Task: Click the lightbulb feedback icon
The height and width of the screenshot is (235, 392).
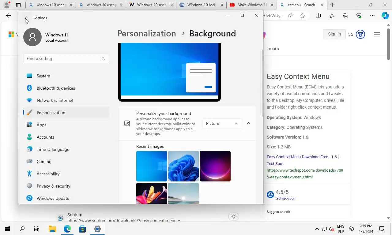Action: (234, 217)
